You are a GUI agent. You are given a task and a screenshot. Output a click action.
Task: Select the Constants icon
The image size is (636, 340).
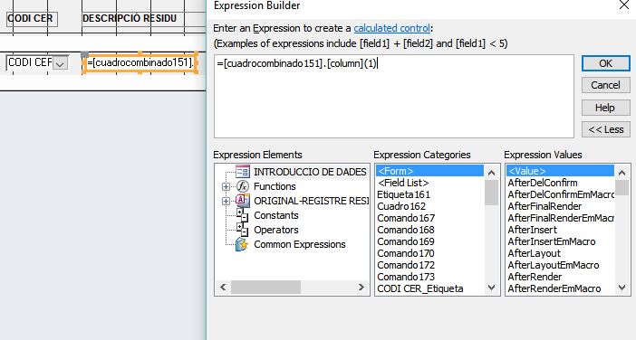point(242,215)
